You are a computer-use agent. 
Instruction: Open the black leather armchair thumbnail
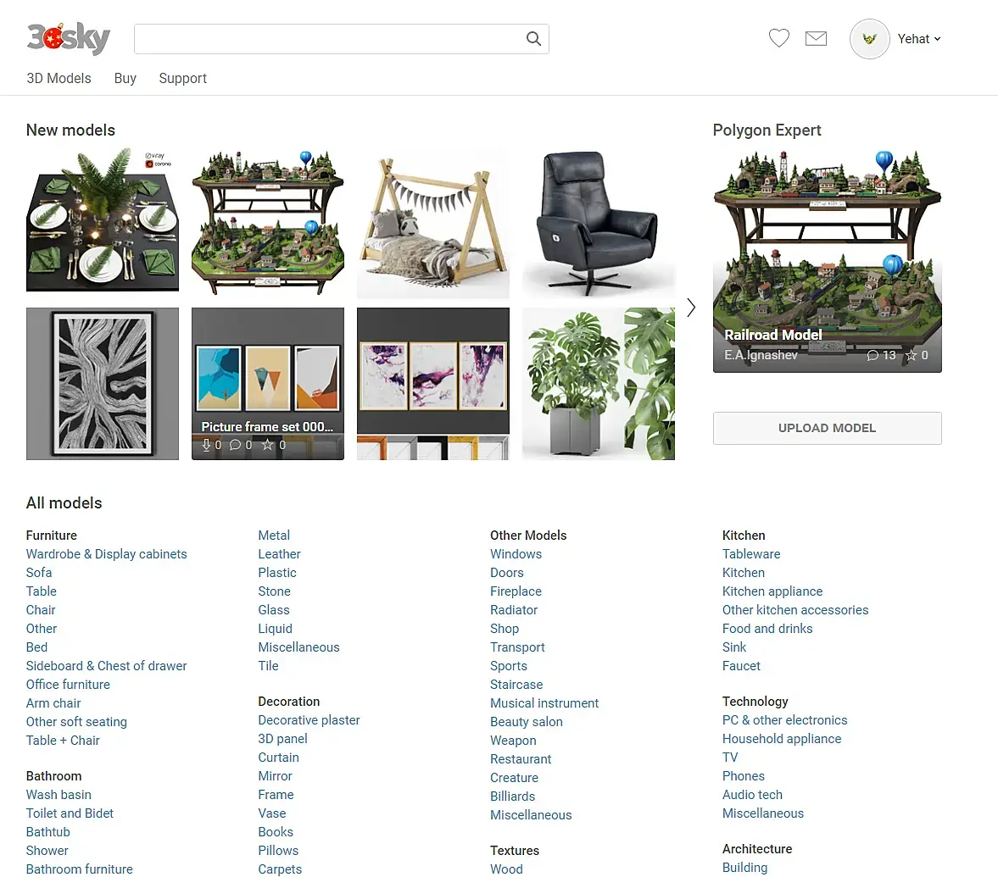coord(599,223)
